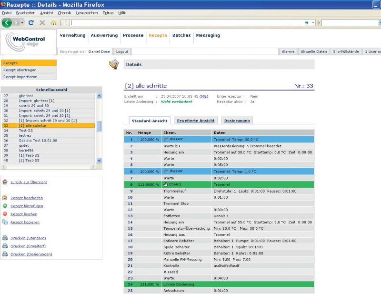
Task: Click the zurück zur Übersicht link
Action: tap(29, 182)
